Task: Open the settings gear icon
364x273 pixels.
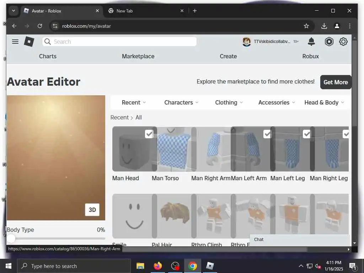Action: [343, 42]
